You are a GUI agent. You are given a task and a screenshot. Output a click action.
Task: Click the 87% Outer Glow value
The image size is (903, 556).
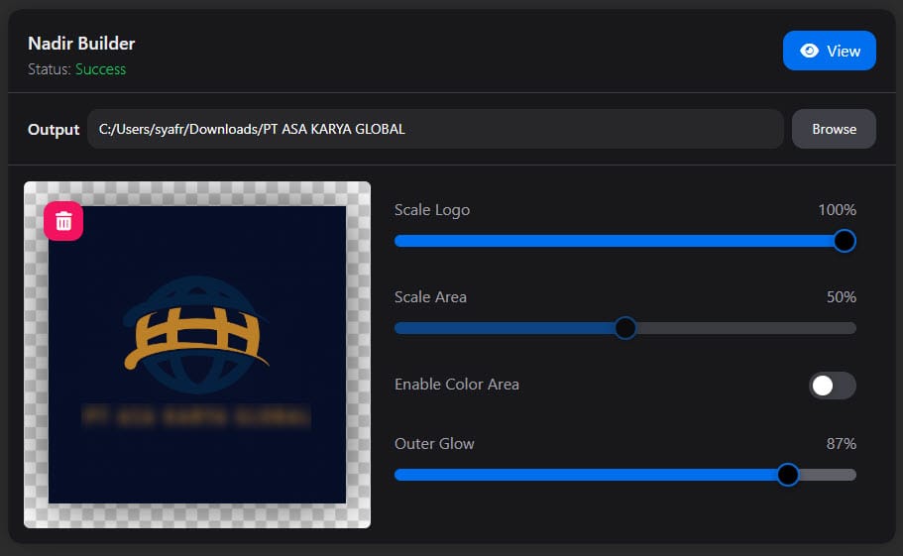point(842,444)
